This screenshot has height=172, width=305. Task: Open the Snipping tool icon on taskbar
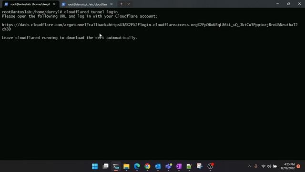coord(200,166)
